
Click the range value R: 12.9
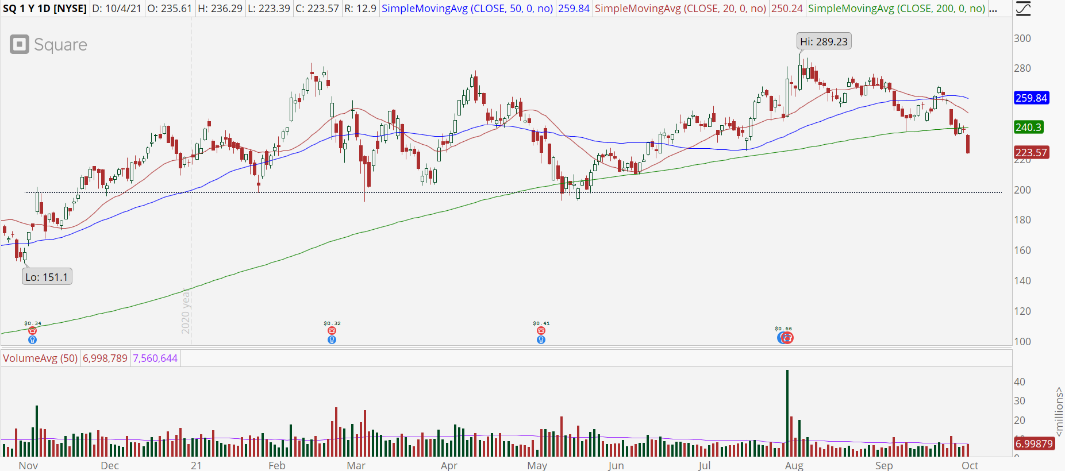tap(360, 9)
